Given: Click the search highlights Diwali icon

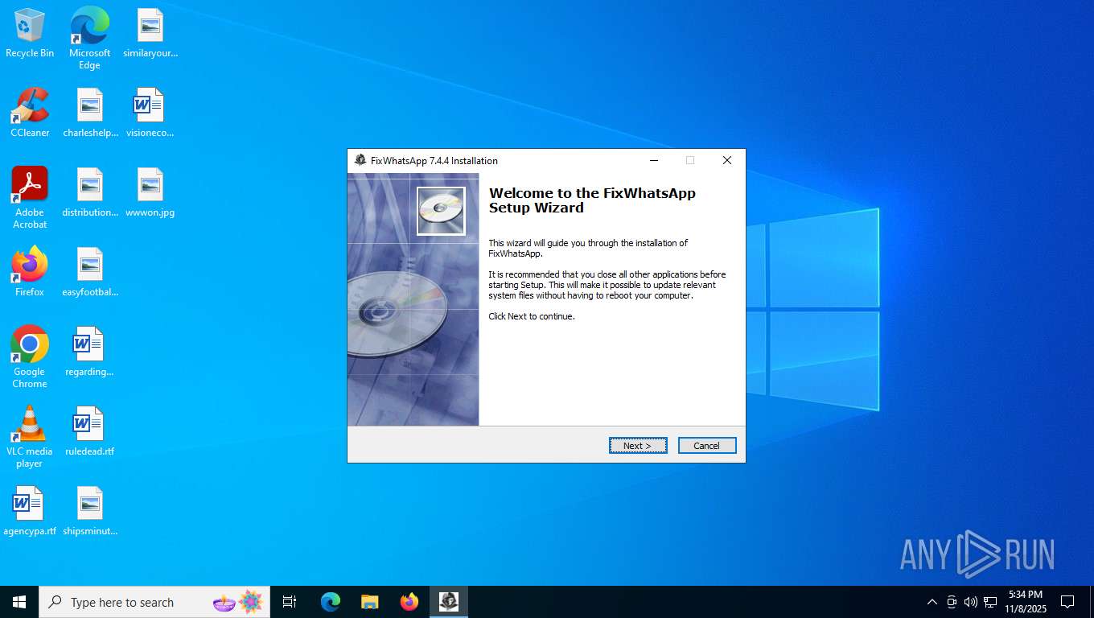Looking at the screenshot, I should (x=238, y=602).
